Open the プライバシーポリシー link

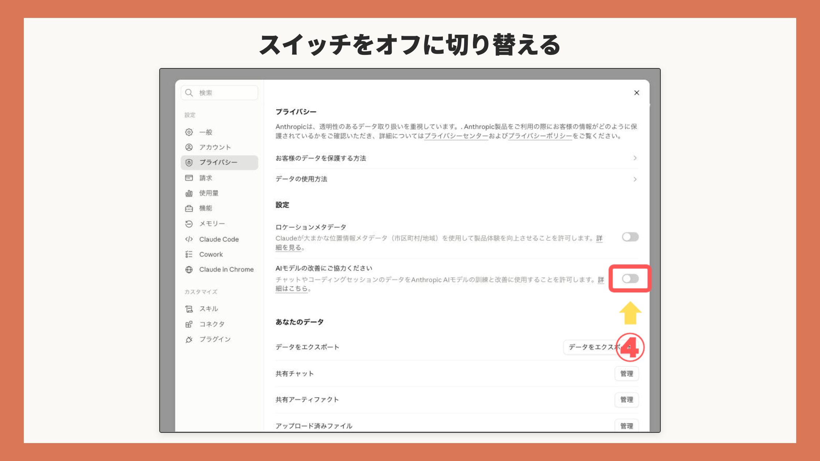click(x=540, y=136)
